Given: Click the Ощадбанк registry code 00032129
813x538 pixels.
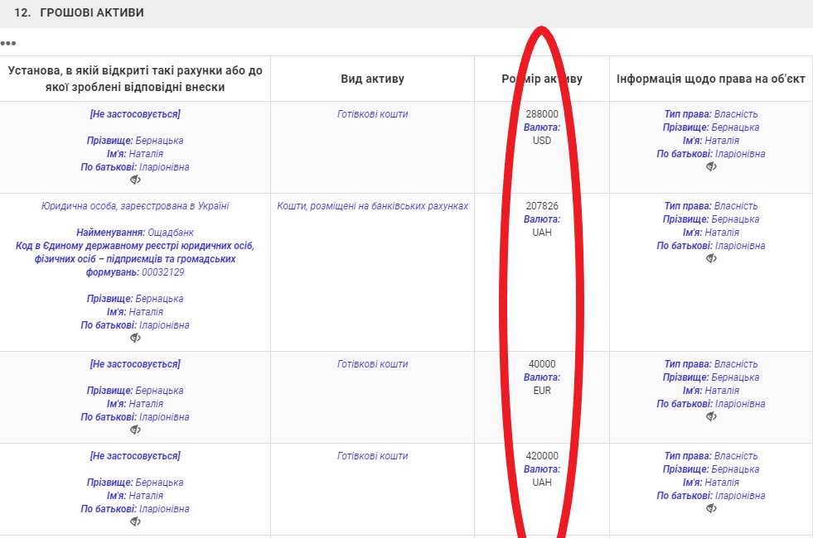Looking at the screenshot, I should tap(163, 272).
